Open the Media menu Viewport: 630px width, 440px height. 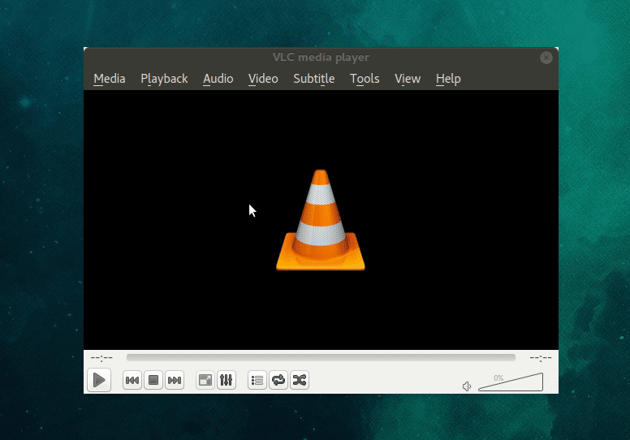click(x=110, y=79)
